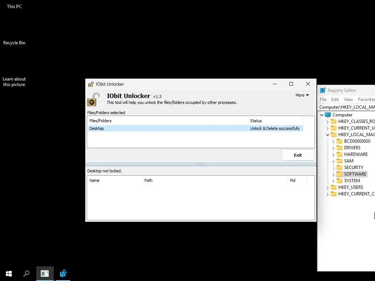Open taskbar Search magnifier
This screenshot has height=281, width=375.
click(x=26, y=274)
